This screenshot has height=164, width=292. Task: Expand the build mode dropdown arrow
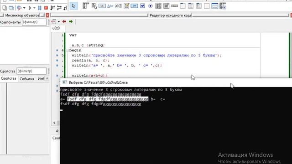[24, 8]
